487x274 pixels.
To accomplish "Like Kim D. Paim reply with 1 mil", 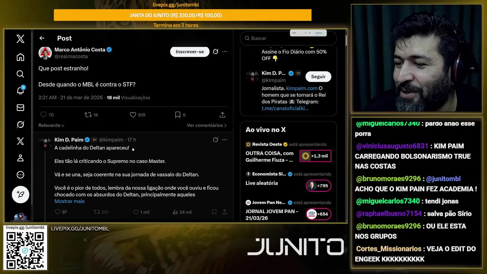I will [x=141, y=212].
